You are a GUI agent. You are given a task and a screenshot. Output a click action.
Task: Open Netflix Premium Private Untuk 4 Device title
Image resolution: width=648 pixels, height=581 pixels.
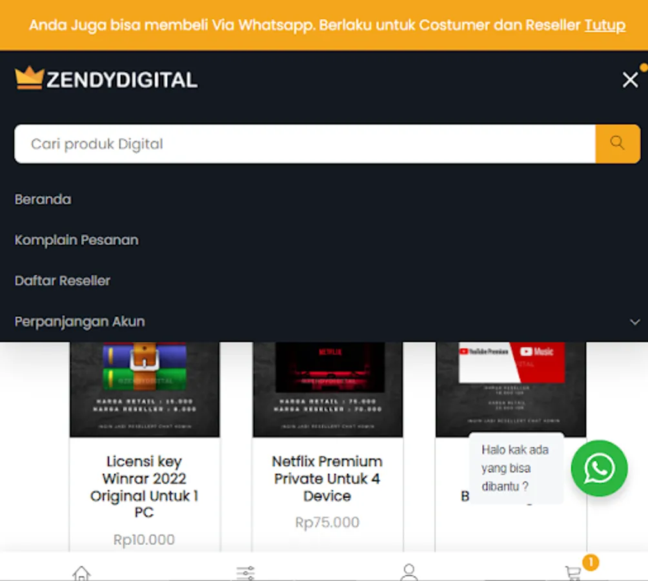(327, 478)
